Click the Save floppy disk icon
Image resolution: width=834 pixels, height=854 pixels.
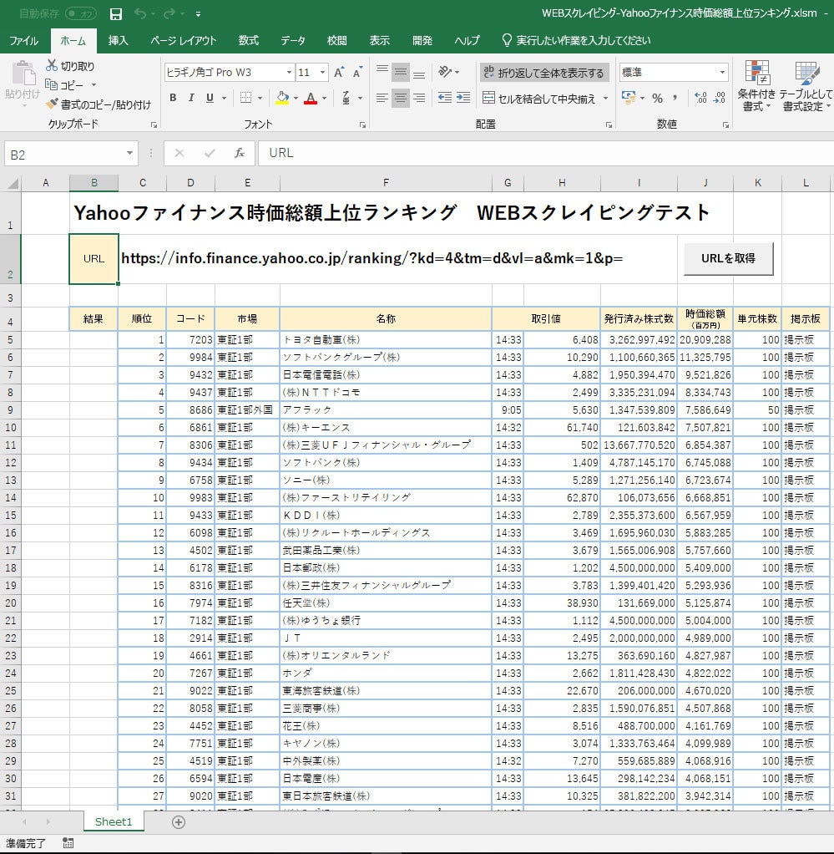tap(115, 13)
